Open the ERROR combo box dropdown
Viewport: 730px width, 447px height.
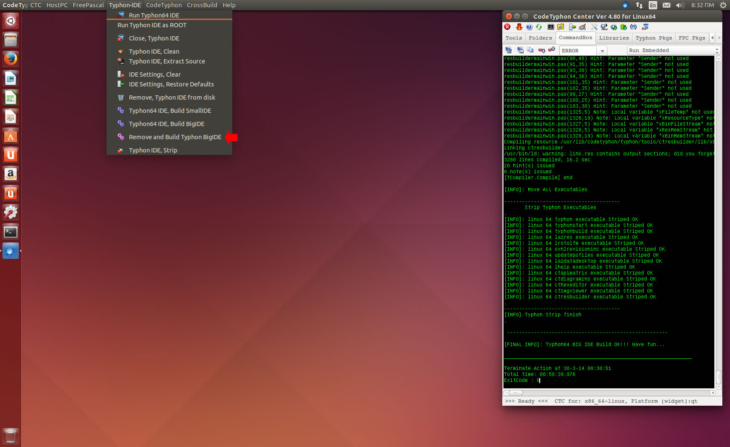(x=602, y=51)
